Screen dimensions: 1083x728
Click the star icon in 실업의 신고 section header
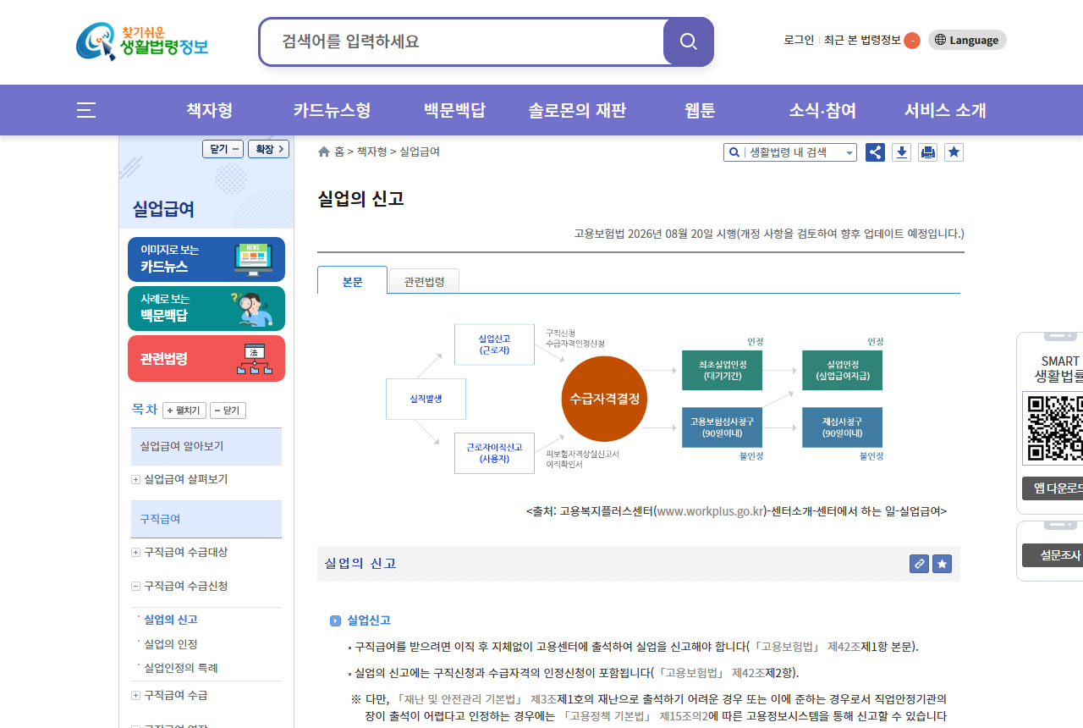pyautogui.click(x=943, y=564)
